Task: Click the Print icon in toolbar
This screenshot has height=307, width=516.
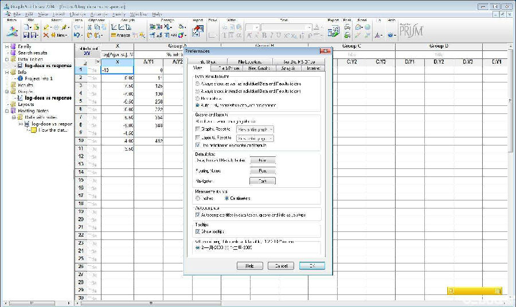Action: 347,27
